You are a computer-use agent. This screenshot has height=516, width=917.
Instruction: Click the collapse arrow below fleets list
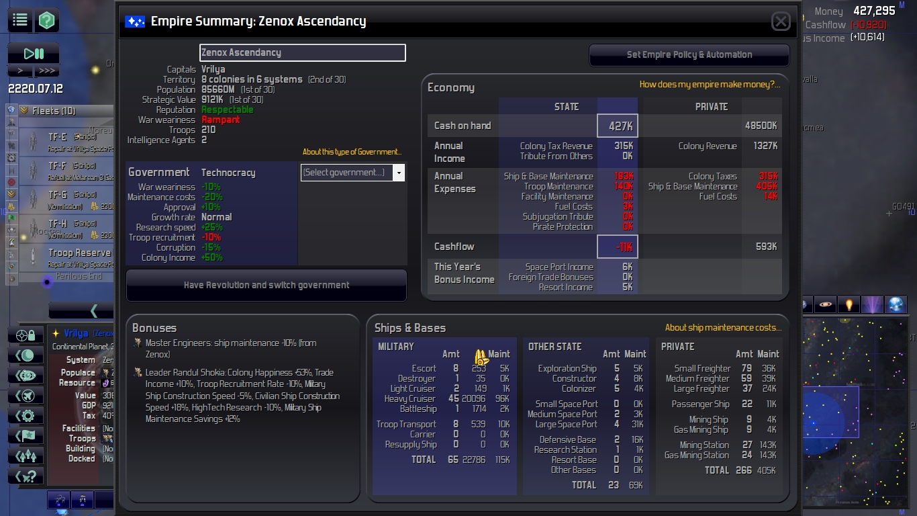[x=82, y=310]
